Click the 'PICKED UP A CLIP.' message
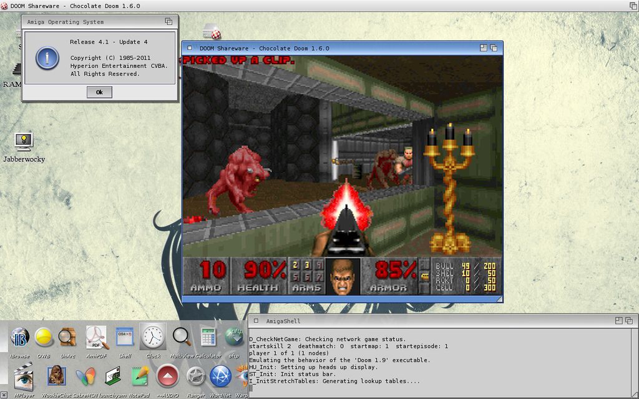 239,60
